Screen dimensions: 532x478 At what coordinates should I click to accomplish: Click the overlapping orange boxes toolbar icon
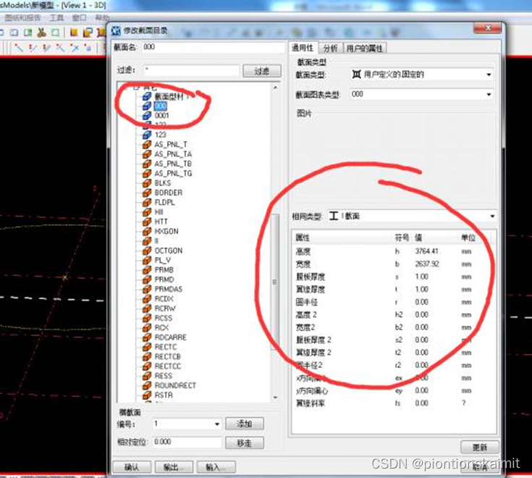click(88, 33)
